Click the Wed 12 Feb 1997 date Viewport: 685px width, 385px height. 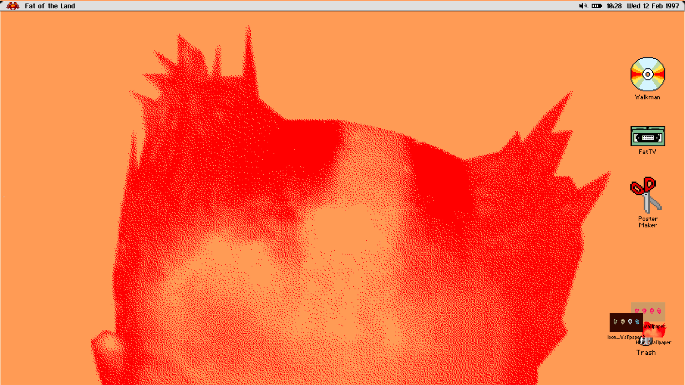(x=653, y=6)
